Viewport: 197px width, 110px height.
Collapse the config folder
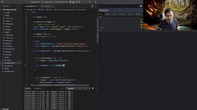click(3, 15)
